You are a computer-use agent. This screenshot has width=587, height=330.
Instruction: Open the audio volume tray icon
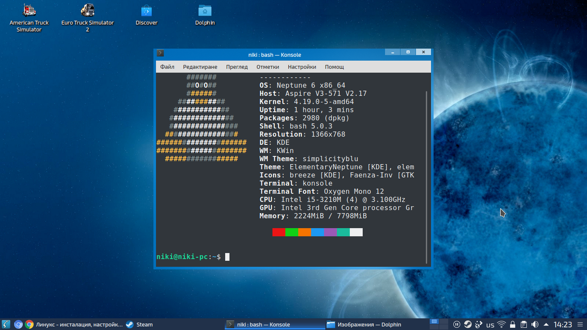535,324
